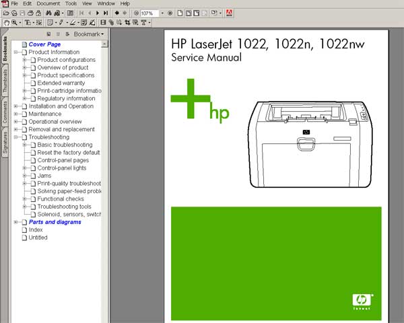This screenshot has width=404, height=323.
Task: Click the Digital Signature tool icon
Action: (92, 23)
